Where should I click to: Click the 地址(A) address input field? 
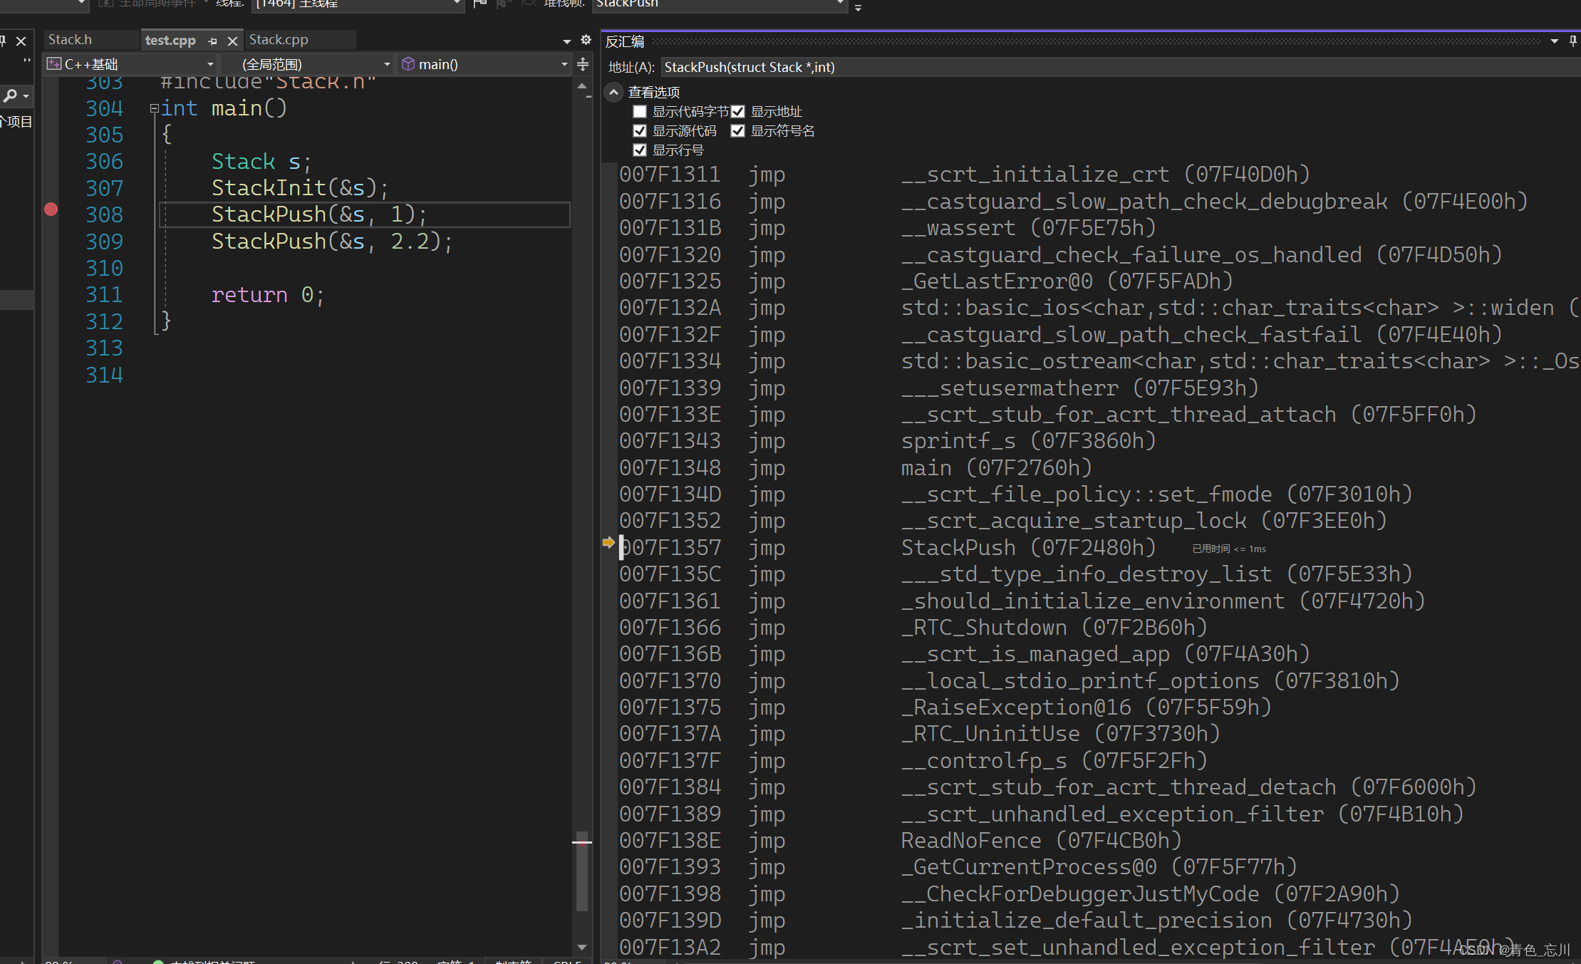(1120, 67)
